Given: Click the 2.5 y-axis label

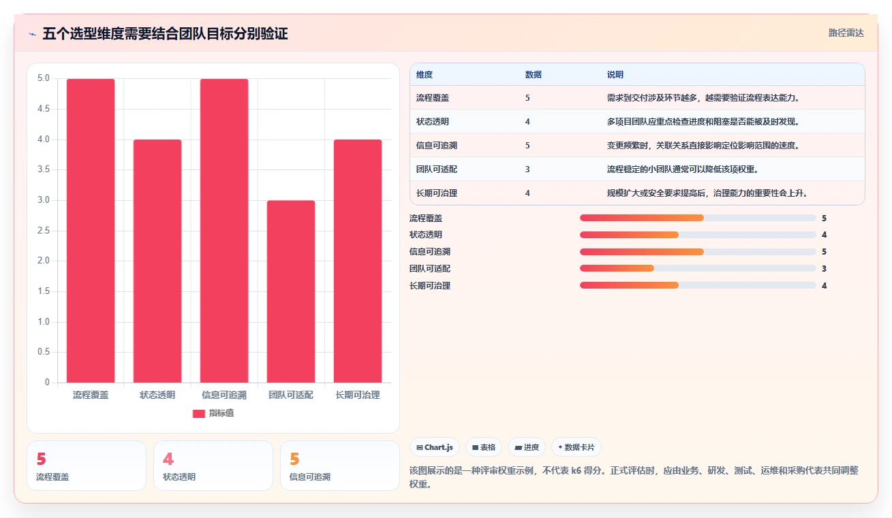Looking at the screenshot, I should 44,231.
